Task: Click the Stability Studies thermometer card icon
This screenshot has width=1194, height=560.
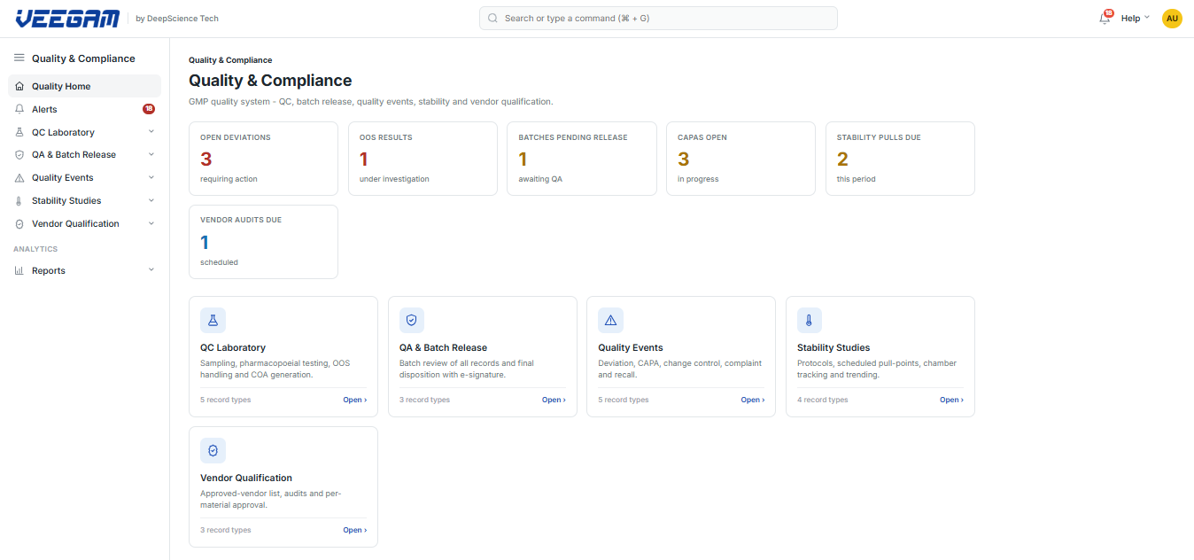Action: (x=810, y=320)
